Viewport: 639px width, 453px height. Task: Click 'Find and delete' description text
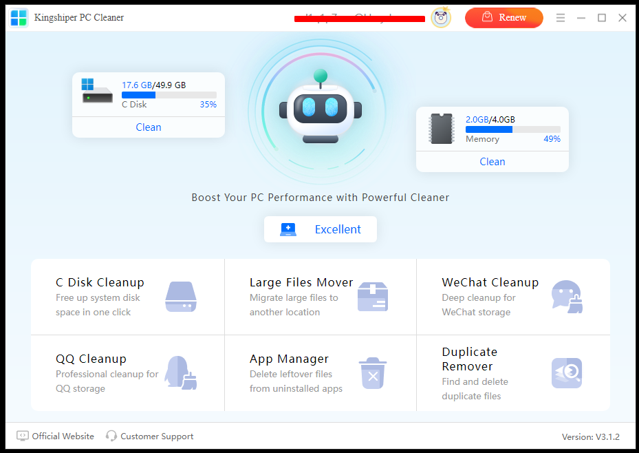click(x=475, y=381)
